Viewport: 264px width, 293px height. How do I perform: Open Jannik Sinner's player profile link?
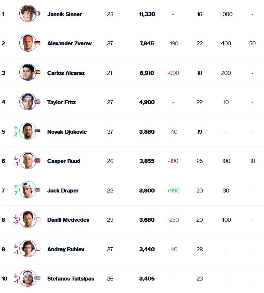pyautogui.click(x=64, y=14)
